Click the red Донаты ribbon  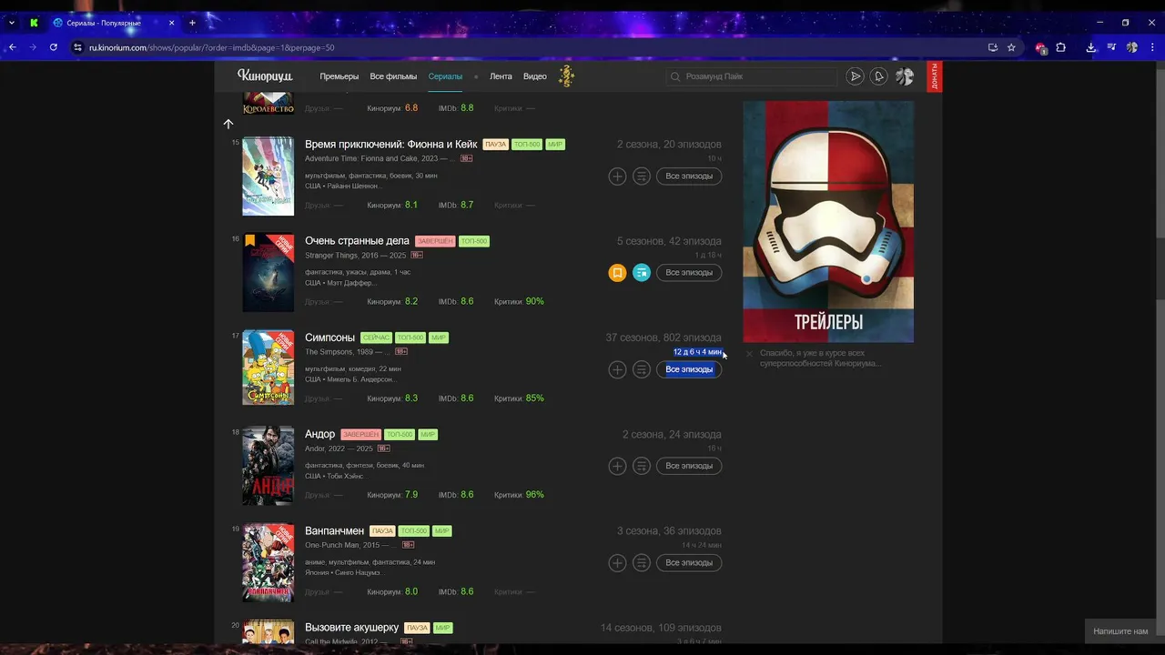pyautogui.click(x=934, y=76)
